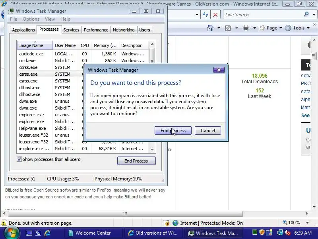Sort processes by Image Name column
This screenshot has width=318, height=239.
point(35,45)
